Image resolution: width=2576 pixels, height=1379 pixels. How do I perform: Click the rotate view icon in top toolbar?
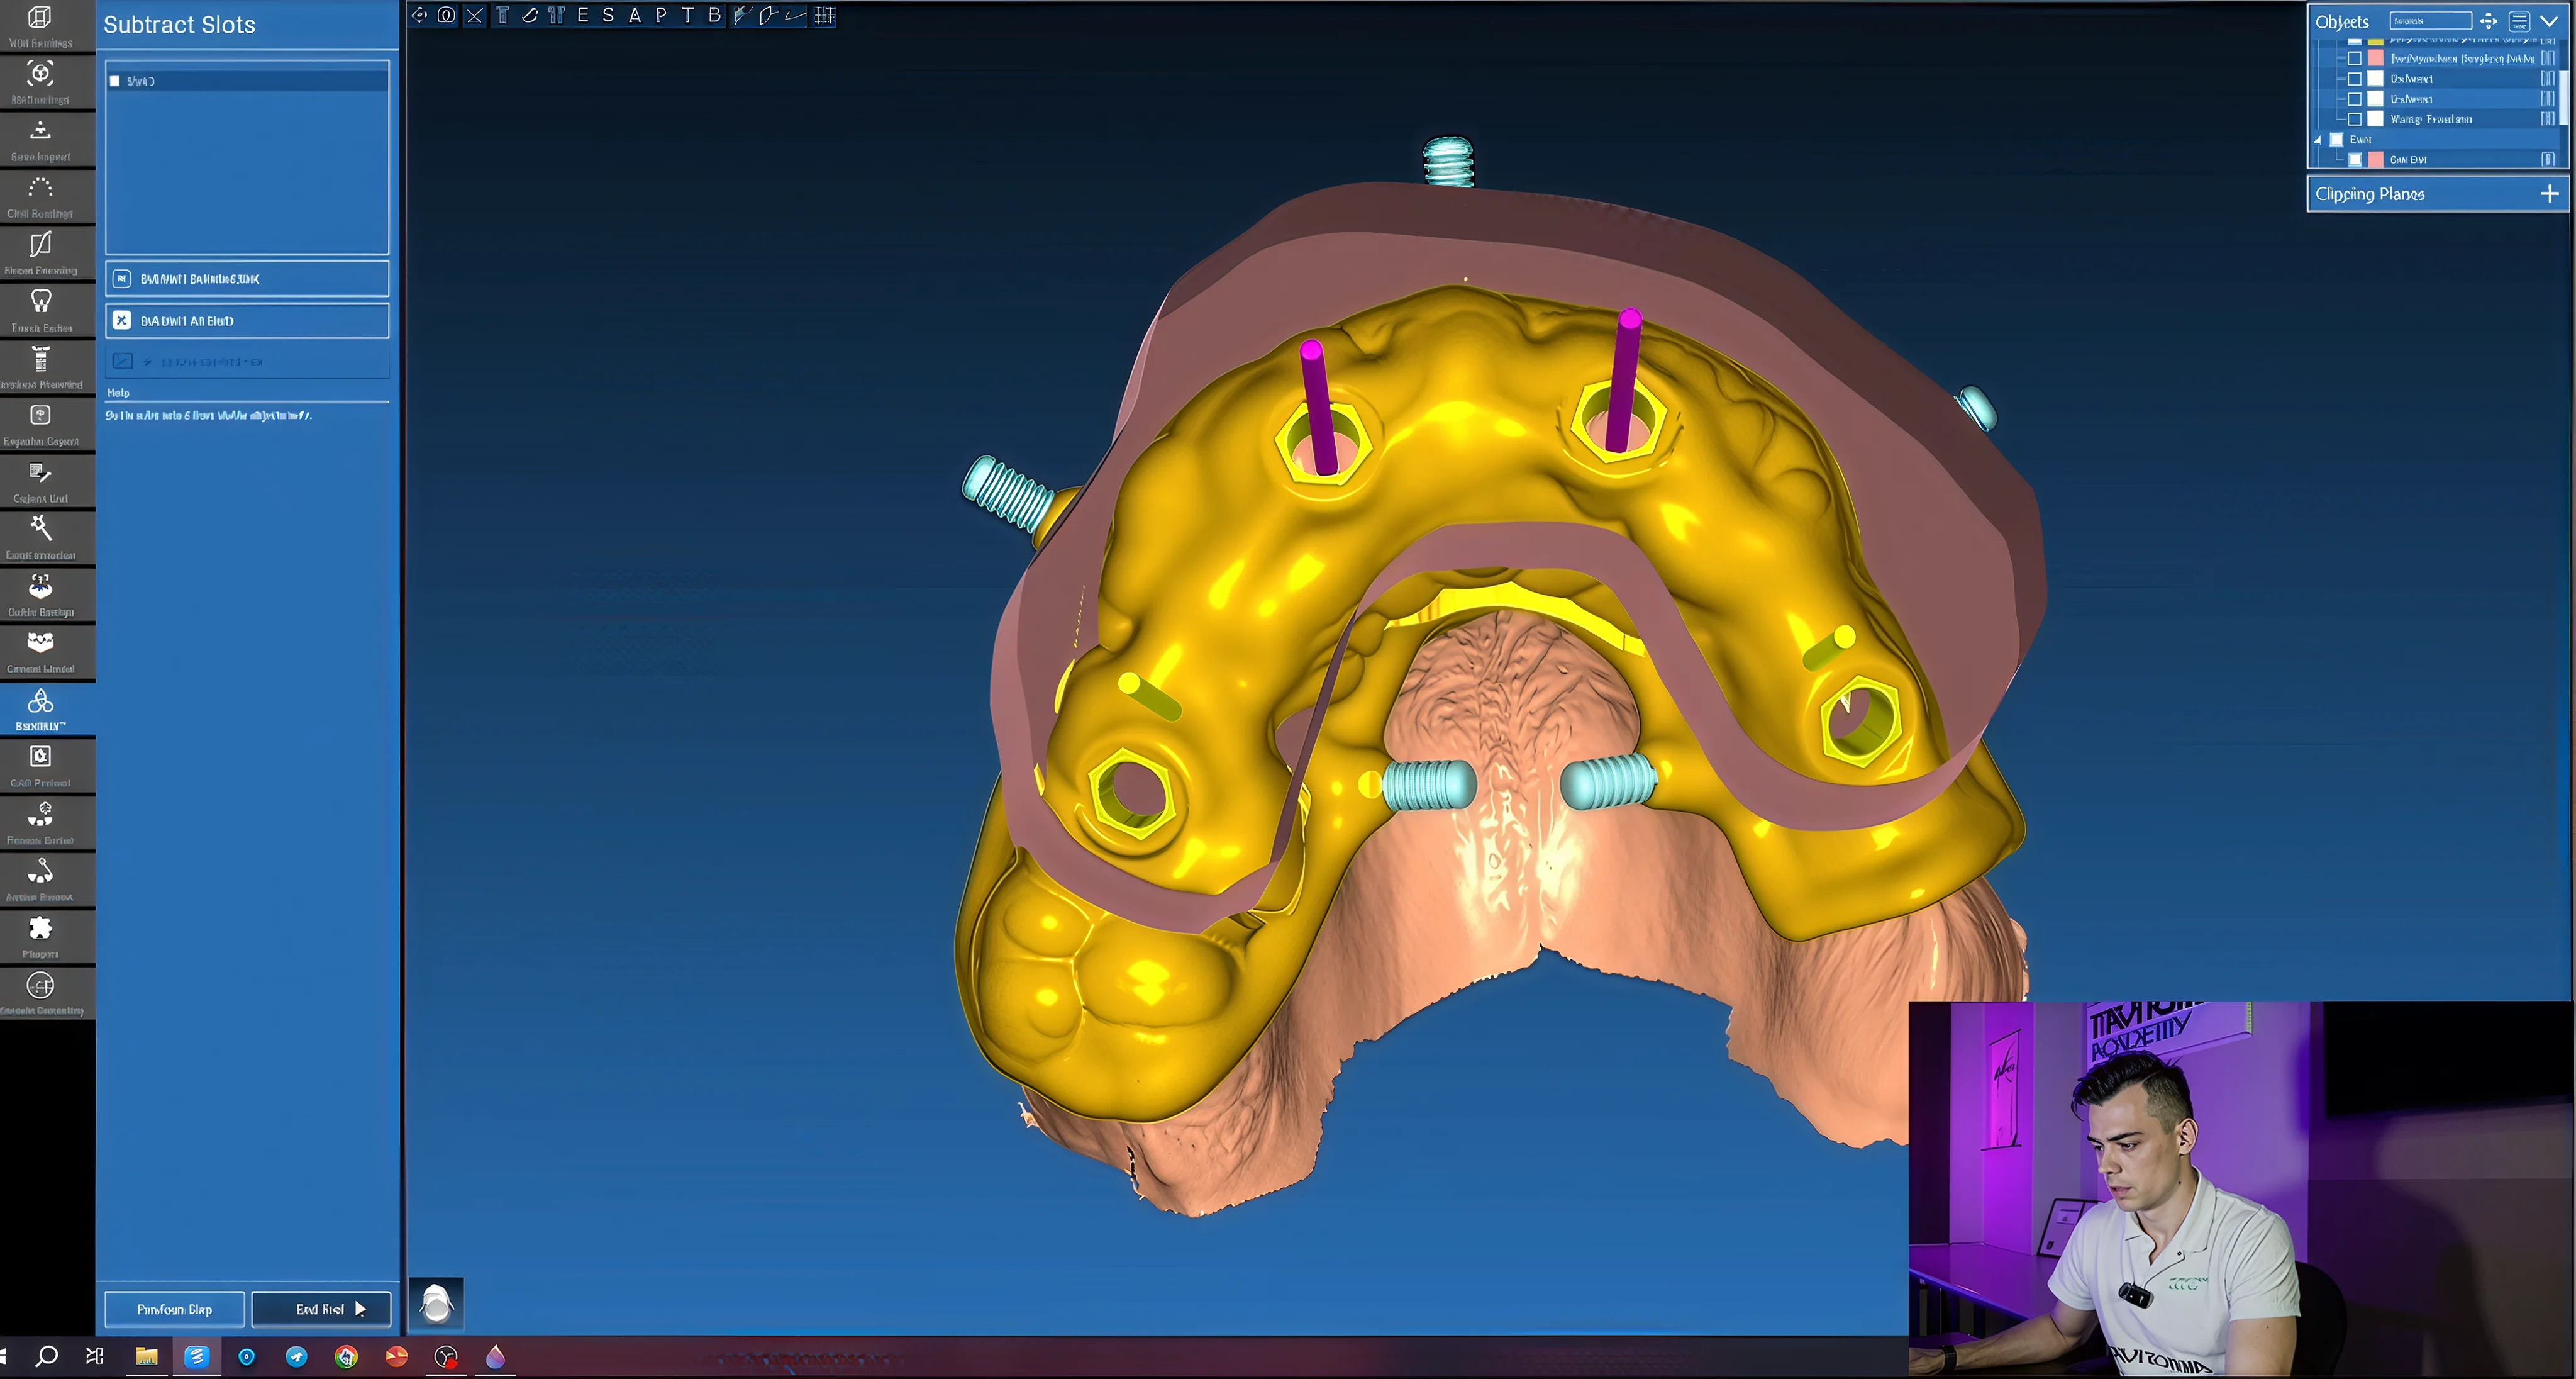click(419, 15)
